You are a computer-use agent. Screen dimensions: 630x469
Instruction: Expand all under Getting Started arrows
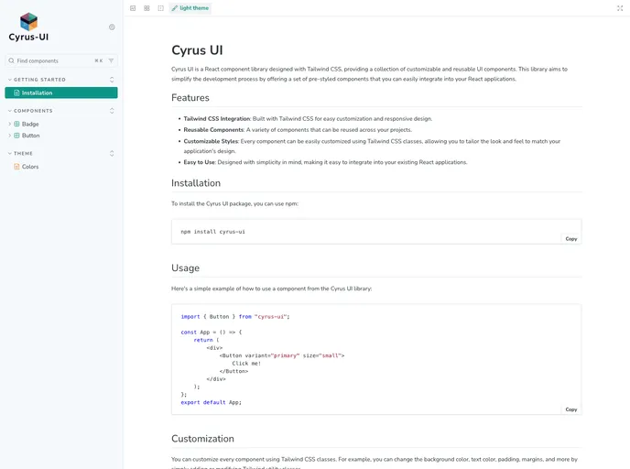(112, 80)
